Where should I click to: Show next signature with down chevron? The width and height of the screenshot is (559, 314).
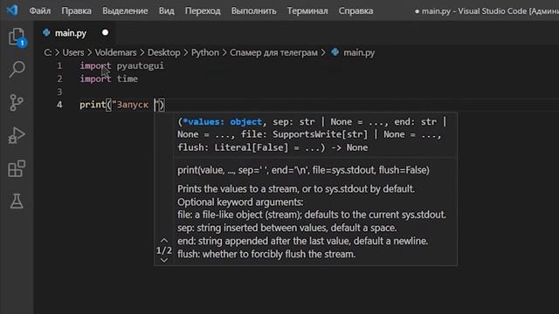point(164,260)
